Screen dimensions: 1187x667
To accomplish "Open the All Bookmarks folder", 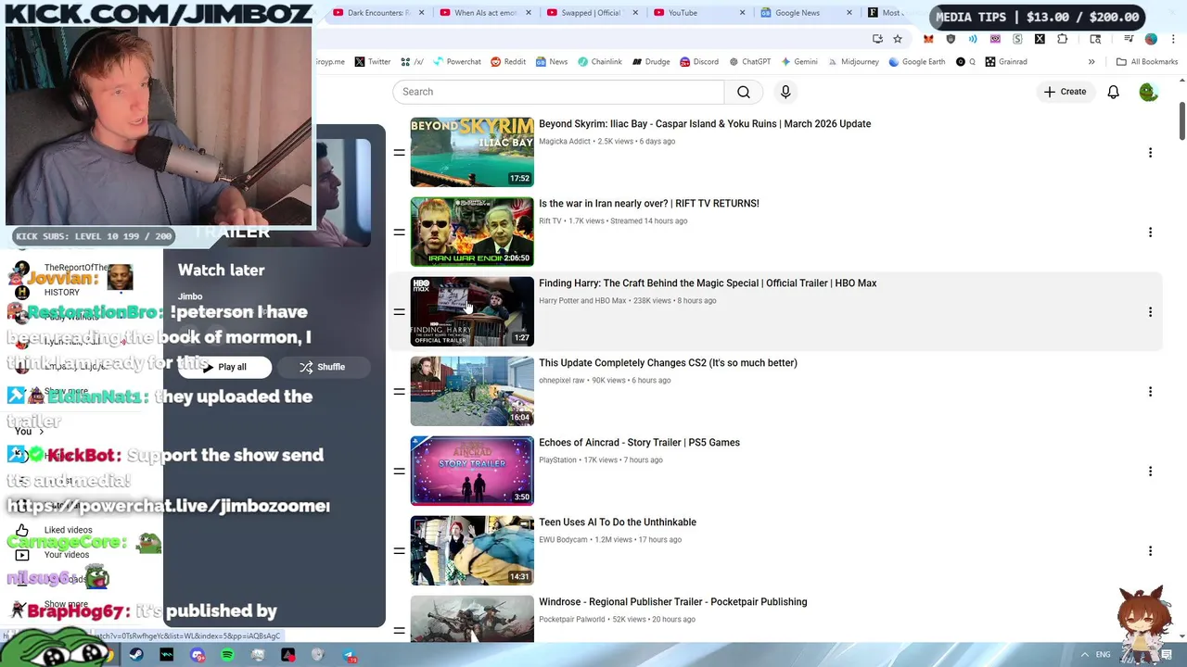I will click(x=1147, y=62).
